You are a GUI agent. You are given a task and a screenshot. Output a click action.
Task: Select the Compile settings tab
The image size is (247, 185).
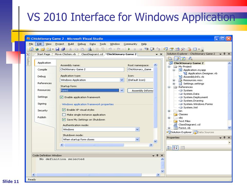[42, 70]
